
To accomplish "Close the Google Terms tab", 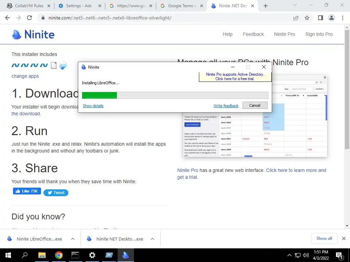I will pyautogui.click(x=202, y=6).
